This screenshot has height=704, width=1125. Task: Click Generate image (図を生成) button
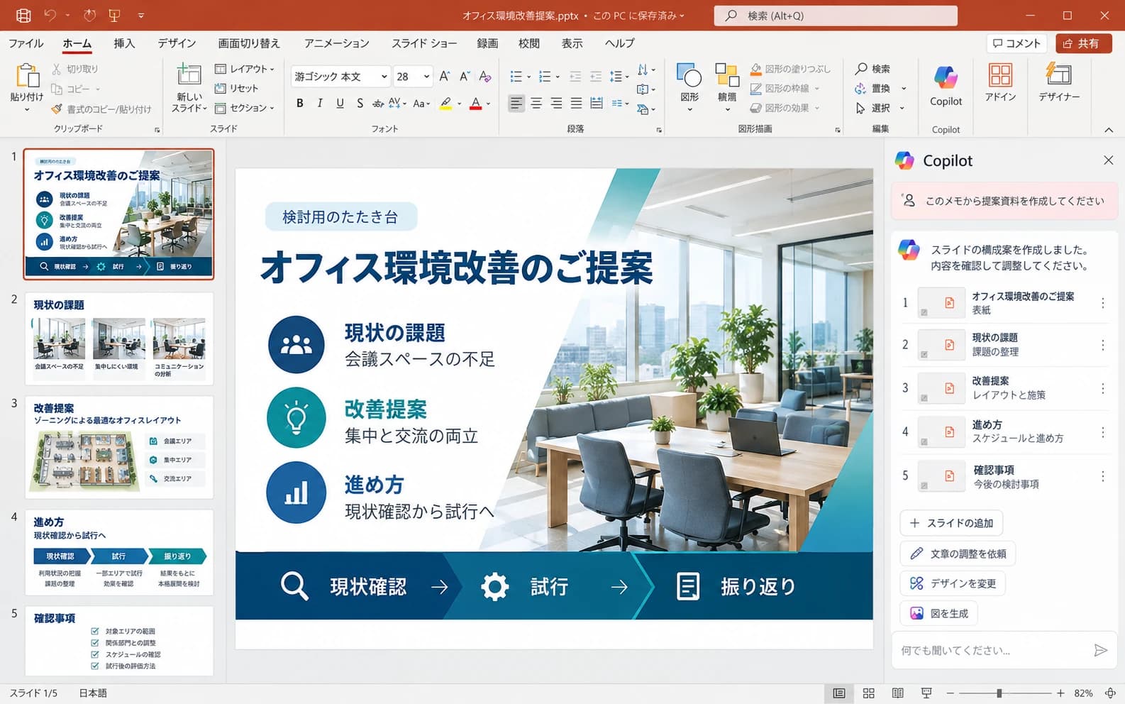(x=938, y=613)
